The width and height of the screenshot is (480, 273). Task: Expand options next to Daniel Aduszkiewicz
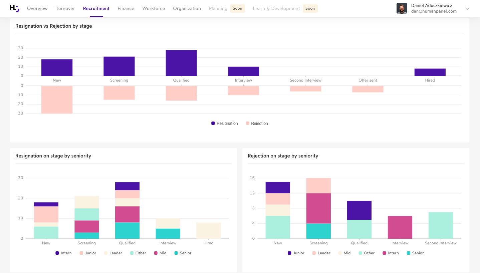(x=467, y=9)
